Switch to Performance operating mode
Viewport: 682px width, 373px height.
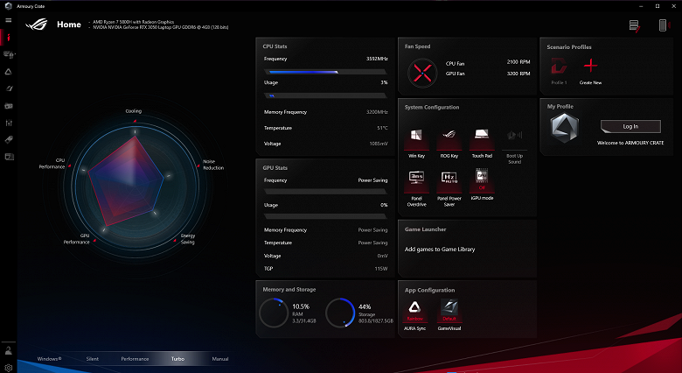[x=135, y=359]
